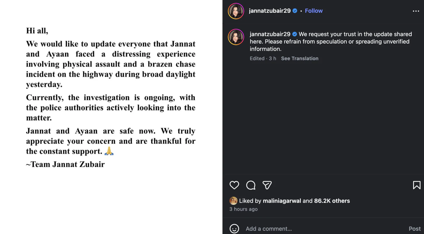Click the verified badge next to jannatzubair29
The image size is (424, 234).
tap(295, 11)
